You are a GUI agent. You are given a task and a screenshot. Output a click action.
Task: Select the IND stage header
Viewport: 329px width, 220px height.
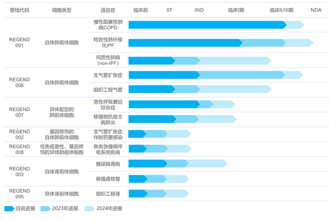[x=199, y=10]
